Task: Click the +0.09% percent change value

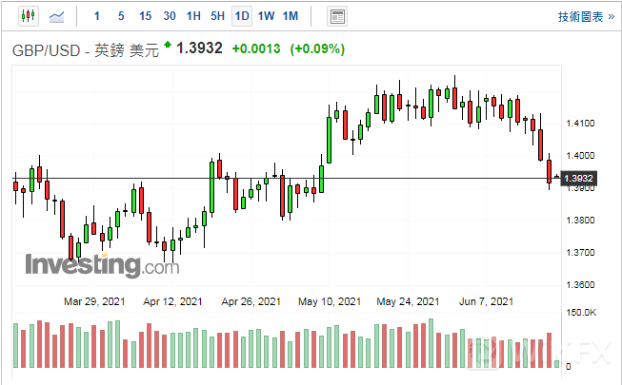Action: point(320,48)
